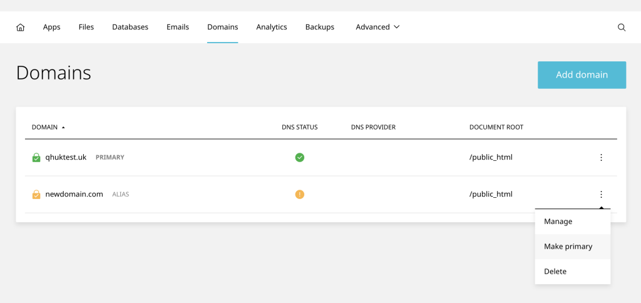The width and height of the screenshot is (641, 303).
Task: Expand the Advanced dropdown
Action: tap(377, 27)
